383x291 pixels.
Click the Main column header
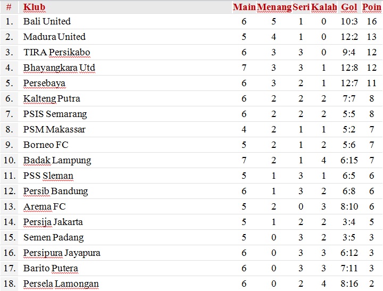pos(244,7)
